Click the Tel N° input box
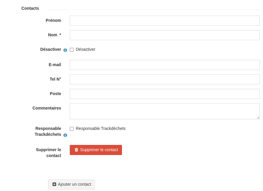 point(165,79)
